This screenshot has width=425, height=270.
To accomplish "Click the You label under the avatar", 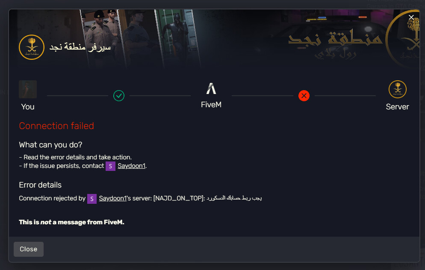I will 28,107.
